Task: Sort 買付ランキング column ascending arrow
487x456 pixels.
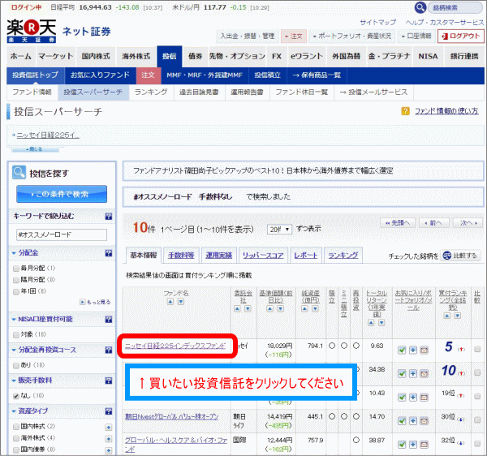Action: pyautogui.click(x=447, y=316)
